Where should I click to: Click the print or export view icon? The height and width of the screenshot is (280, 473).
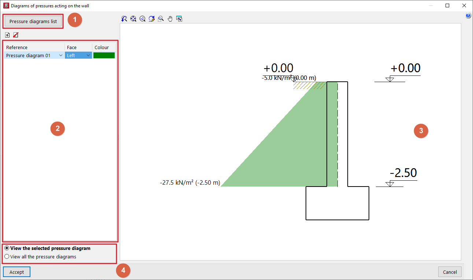coord(179,19)
